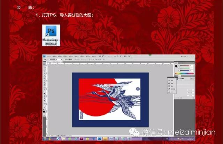Open the File menu in Photoshop

(49, 56)
